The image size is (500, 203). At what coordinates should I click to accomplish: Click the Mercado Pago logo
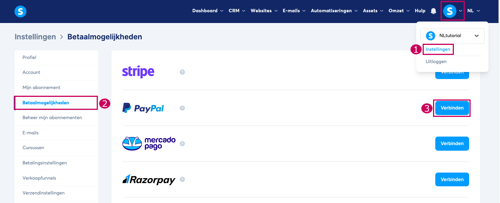pyautogui.click(x=149, y=143)
